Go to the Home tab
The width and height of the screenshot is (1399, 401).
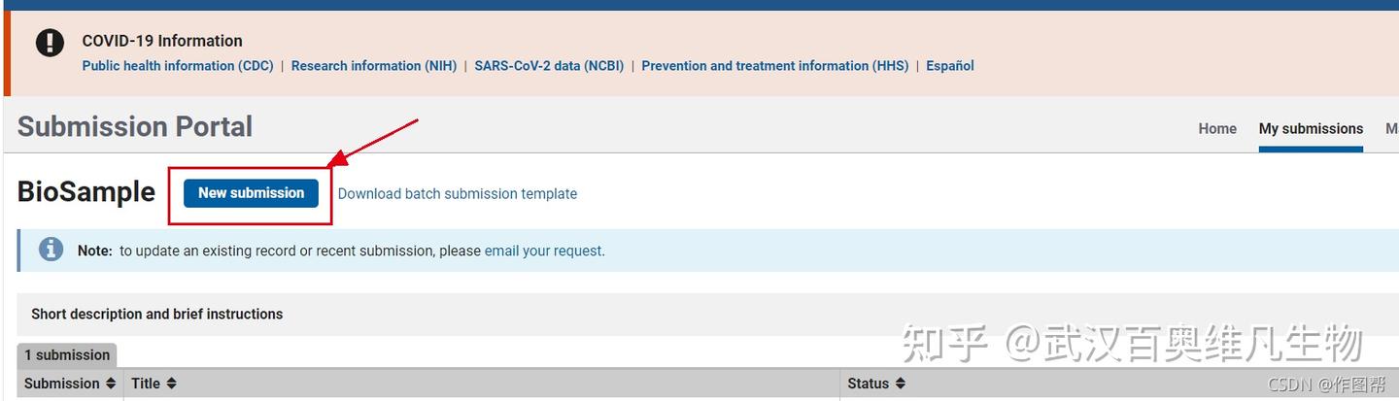click(1217, 128)
